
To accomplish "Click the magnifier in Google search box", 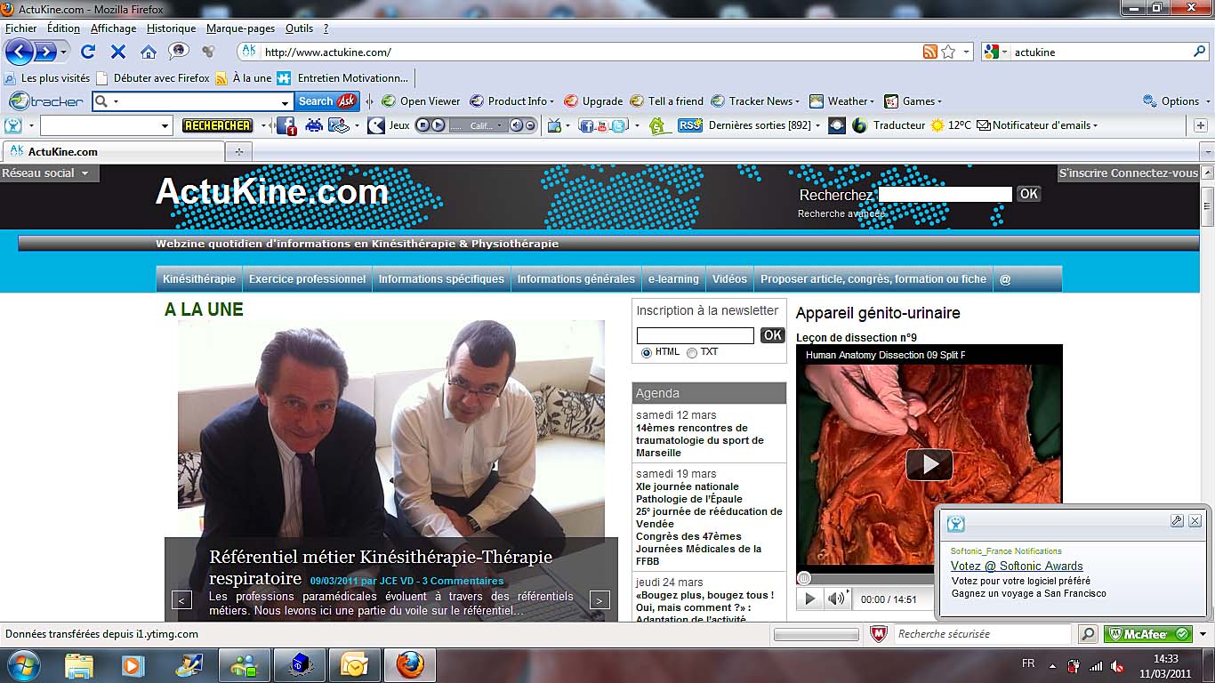I will tap(1200, 52).
